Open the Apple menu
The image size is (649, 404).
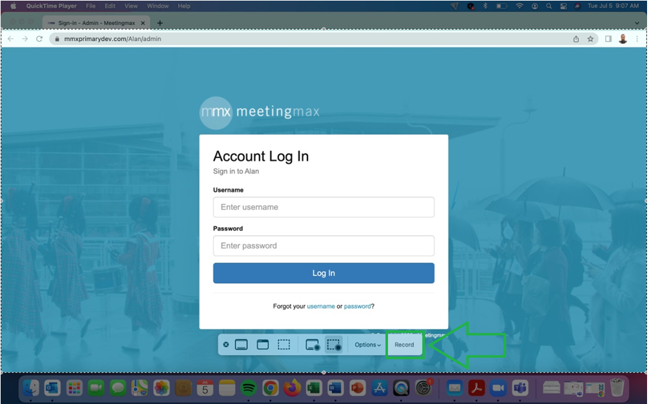click(14, 6)
